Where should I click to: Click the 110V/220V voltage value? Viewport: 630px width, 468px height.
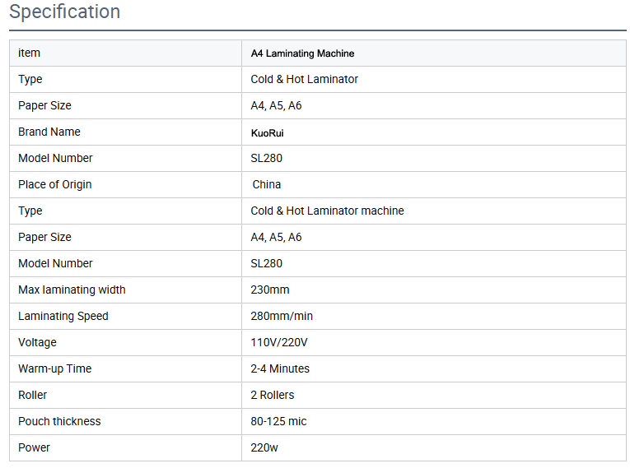click(x=278, y=343)
